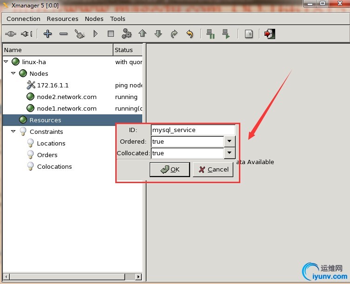Click green icon of node1.network.com

tap(30, 108)
